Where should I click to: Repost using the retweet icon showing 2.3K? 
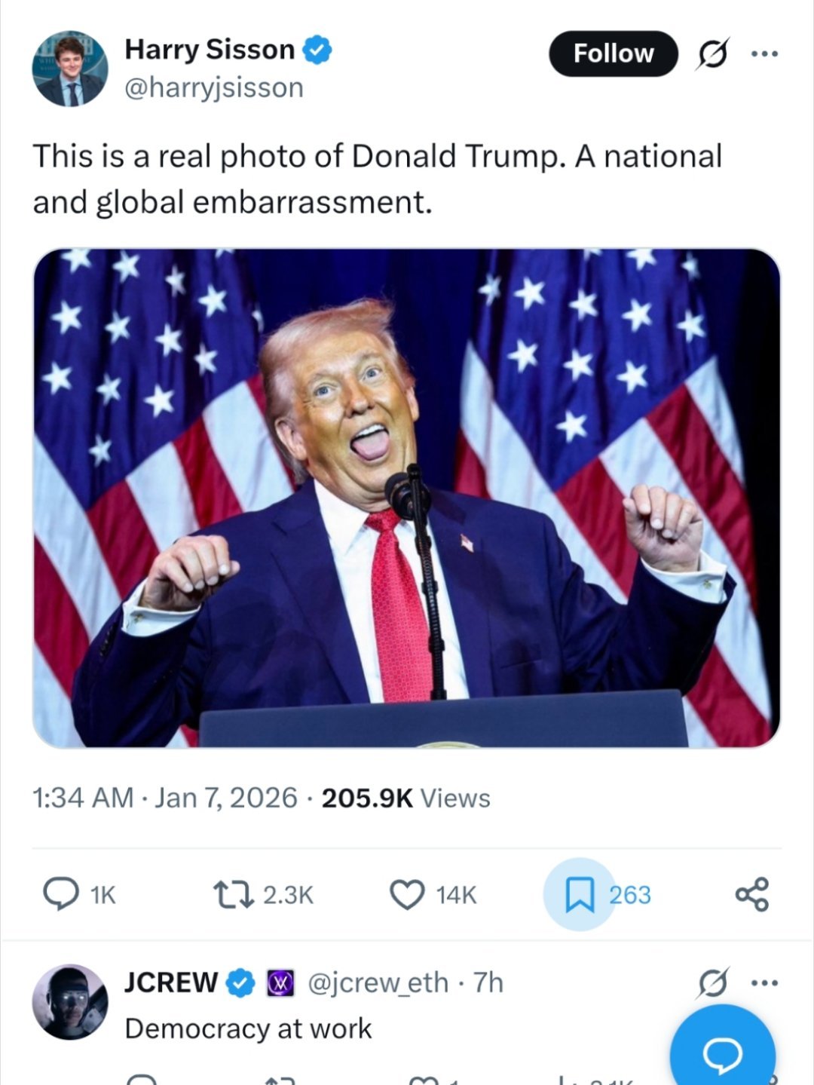click(228, 894)
